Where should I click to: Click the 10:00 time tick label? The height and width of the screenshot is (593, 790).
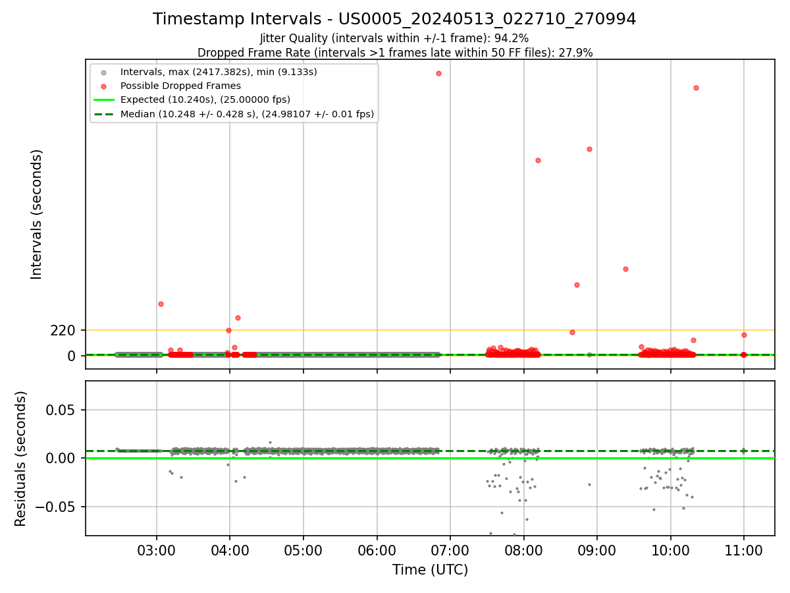tap(671, 551)
